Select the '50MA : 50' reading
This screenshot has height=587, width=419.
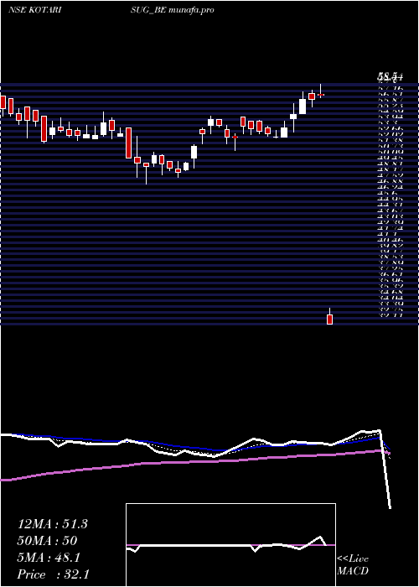coord(48,541)
